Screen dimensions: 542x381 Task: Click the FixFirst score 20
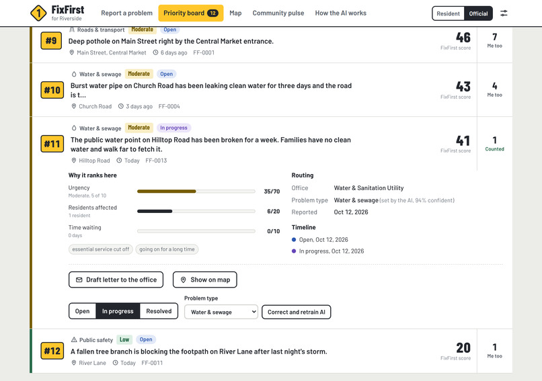[463, 347]
